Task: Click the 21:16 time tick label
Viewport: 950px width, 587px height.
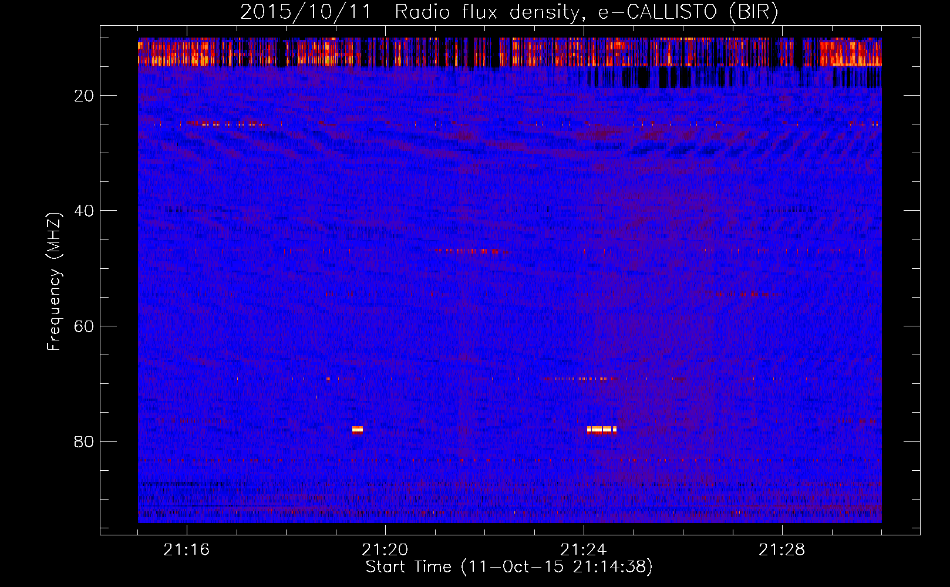Action: (x=187, y=549)
